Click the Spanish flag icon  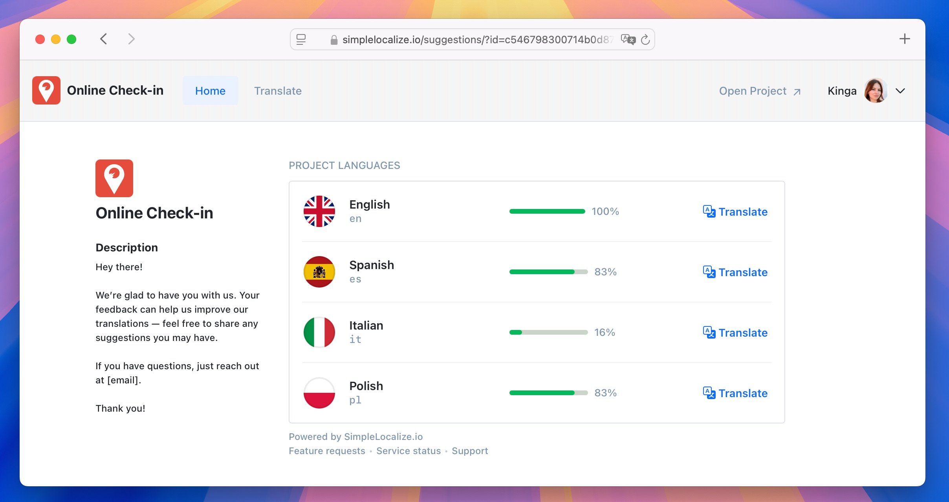tap(319, 271)
